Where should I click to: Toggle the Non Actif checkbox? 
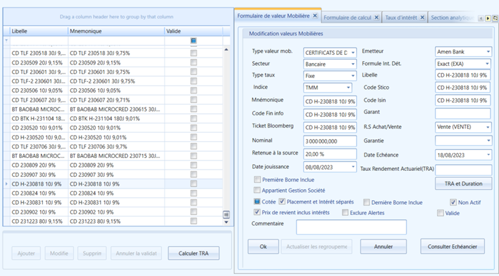[453, 202]
